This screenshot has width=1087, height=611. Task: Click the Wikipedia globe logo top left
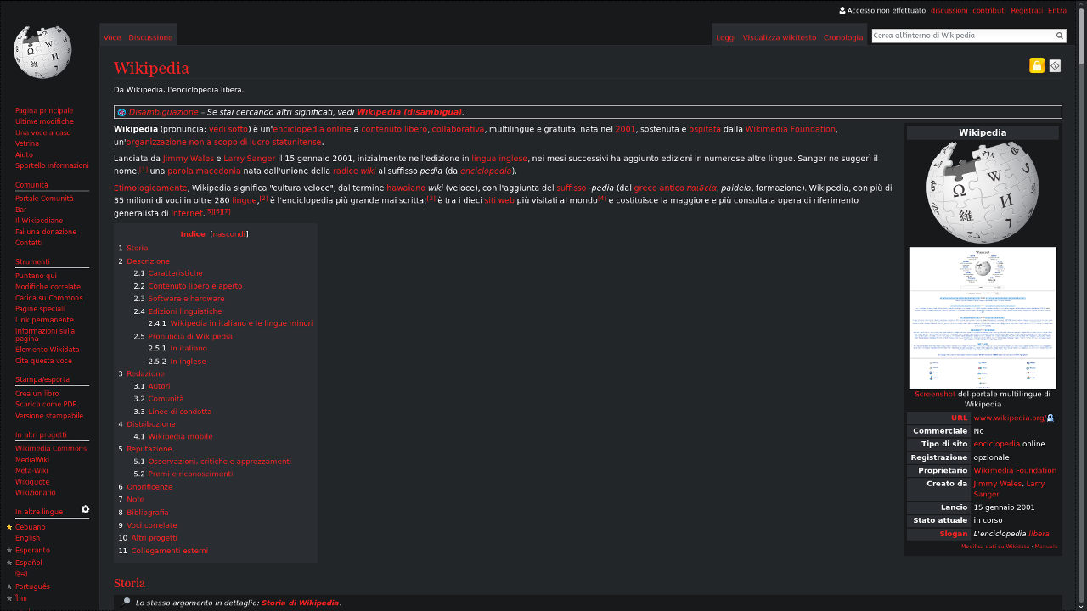point(42,51)
